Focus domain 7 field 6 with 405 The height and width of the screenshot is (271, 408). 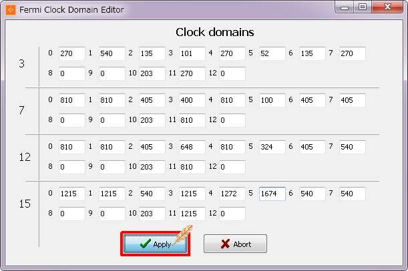tap(313, 100)
